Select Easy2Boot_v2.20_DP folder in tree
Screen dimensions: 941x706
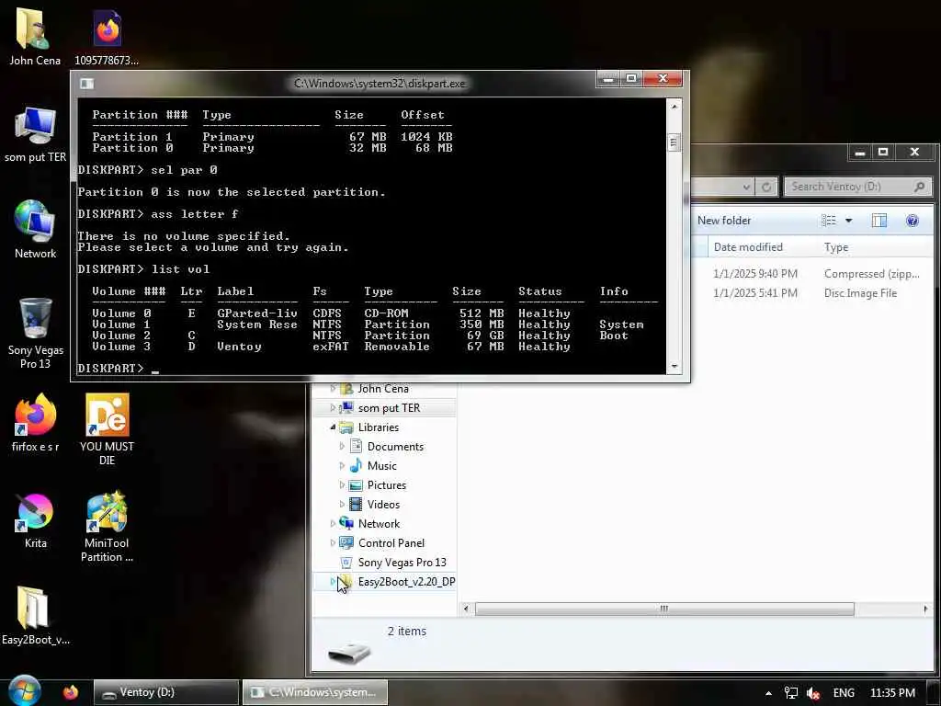(406, 581)
